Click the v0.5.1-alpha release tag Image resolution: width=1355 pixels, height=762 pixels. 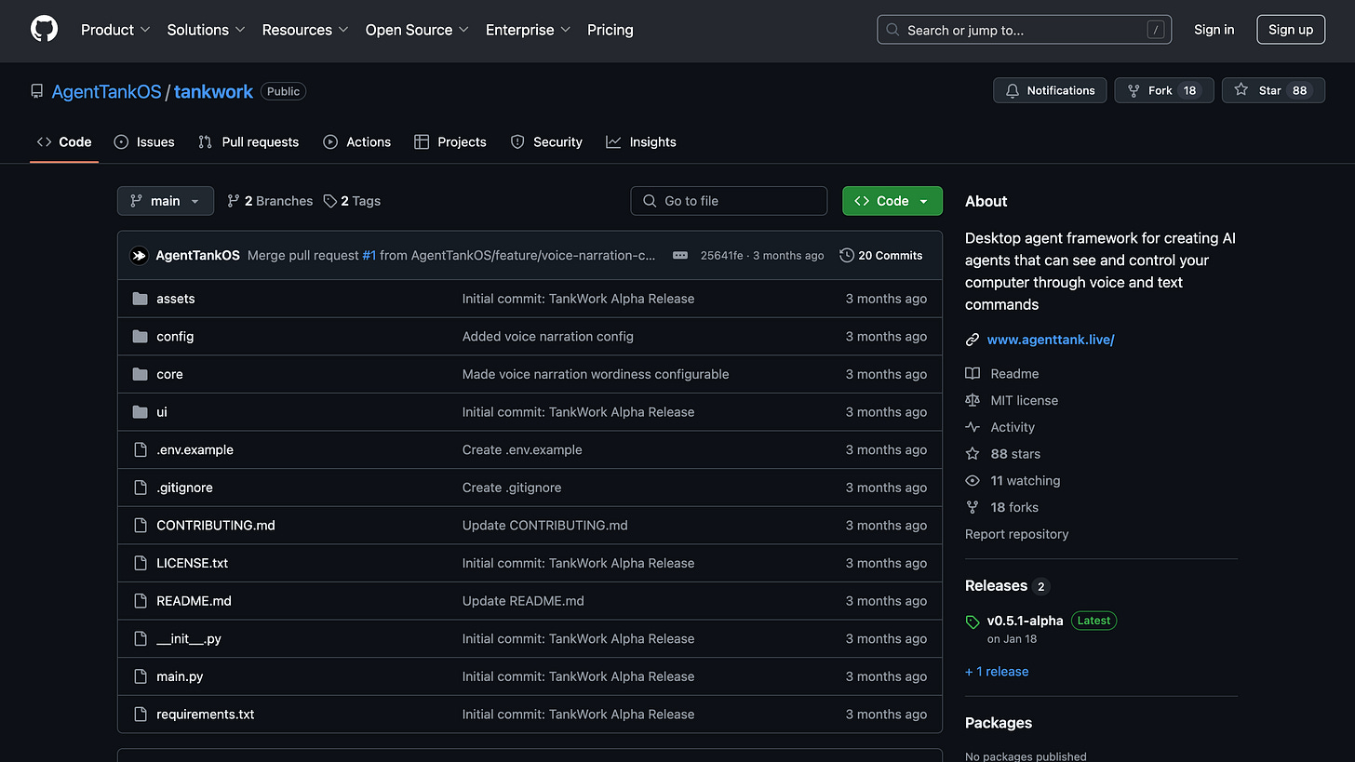(x=1025, y=621)
